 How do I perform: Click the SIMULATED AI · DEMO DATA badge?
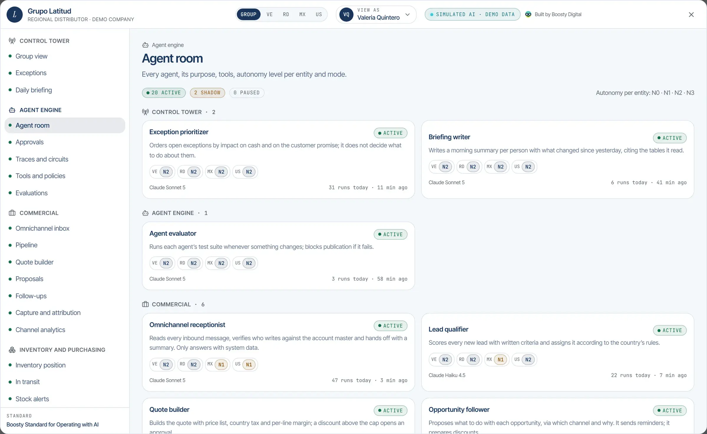tap(473, 14)
